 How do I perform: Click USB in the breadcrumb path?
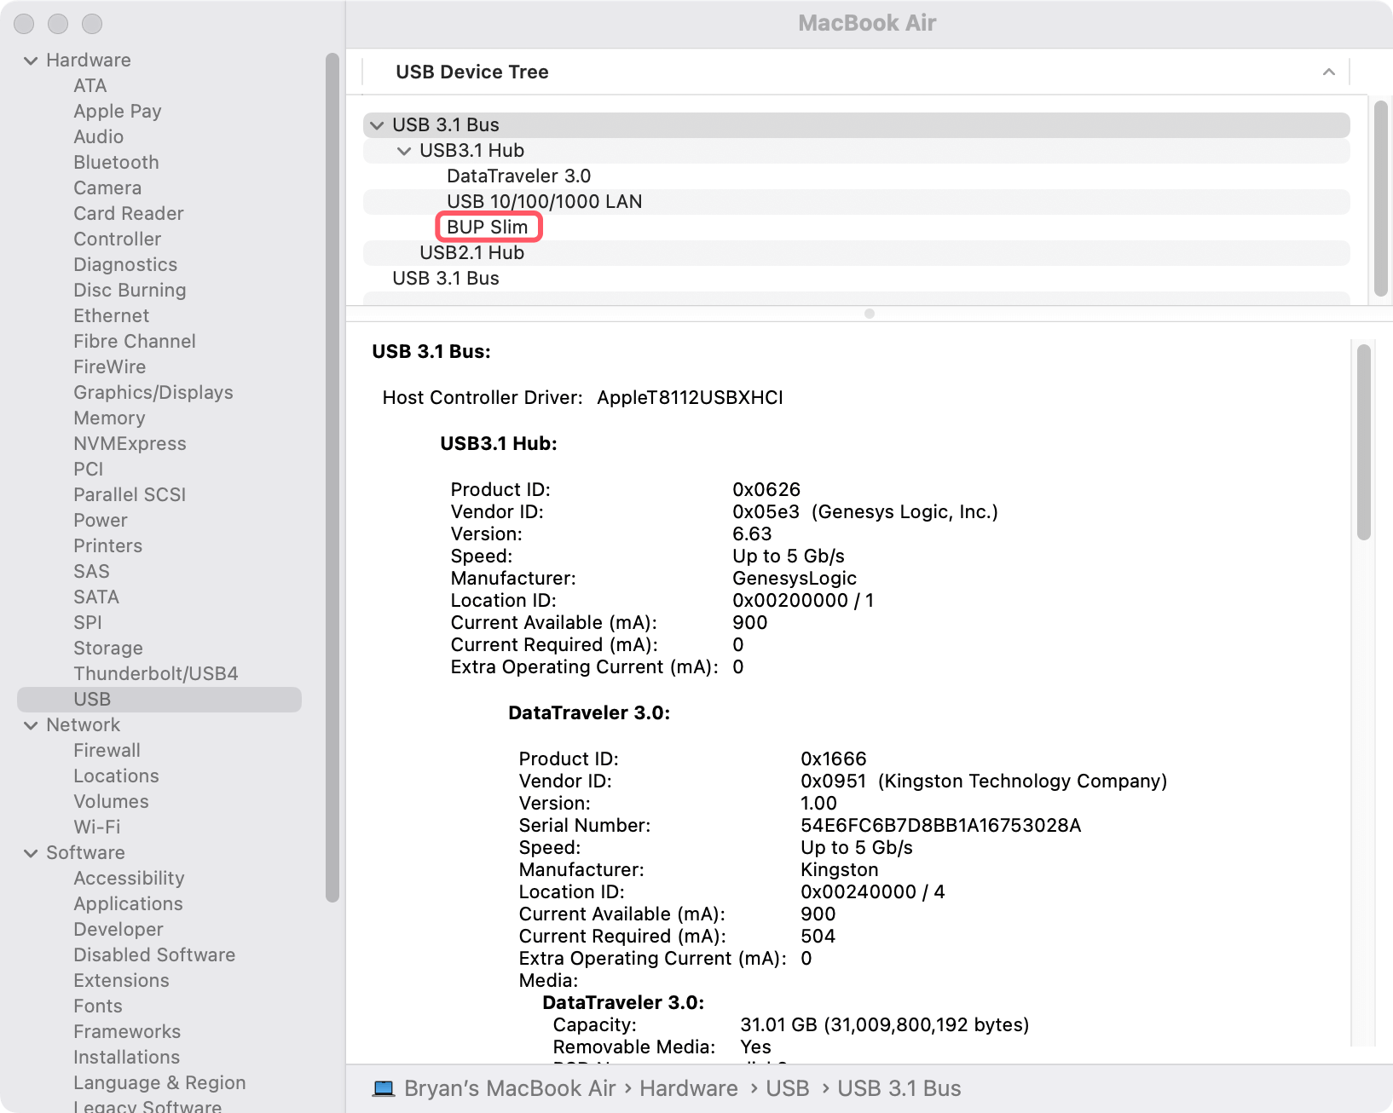click(x=787, y=1088)
